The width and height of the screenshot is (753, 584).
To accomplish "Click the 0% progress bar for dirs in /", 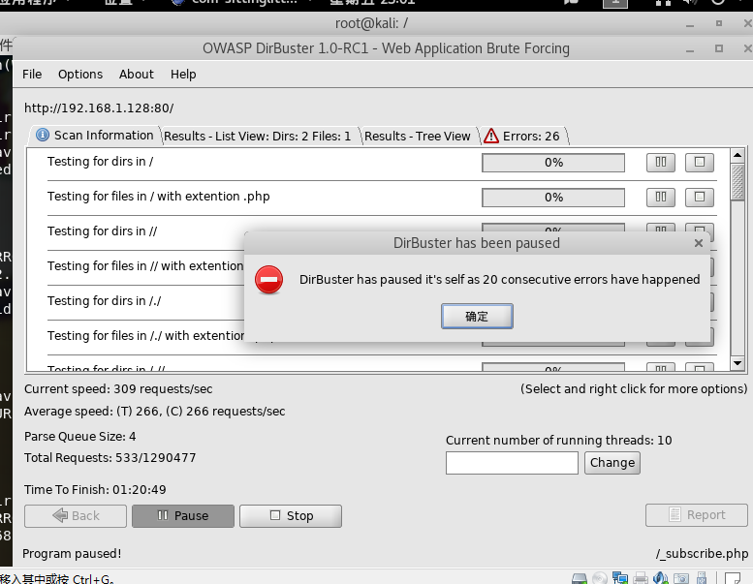I will (x=553, y=163).
